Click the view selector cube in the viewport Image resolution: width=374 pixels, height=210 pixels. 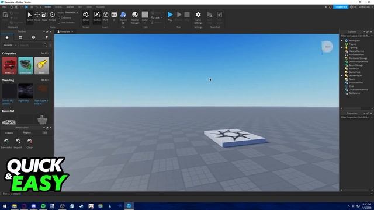point(327,47)
